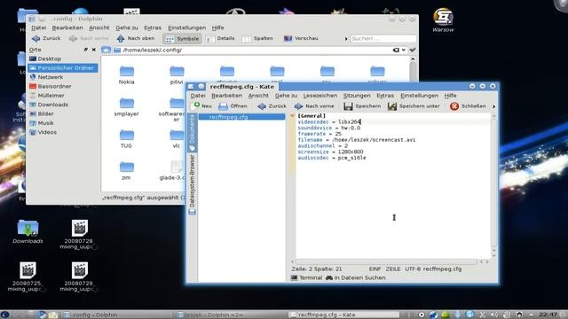Click the Downloads folder on the desktop
Image resolution: width=568 pixels, height=319 pixels.
28,231
